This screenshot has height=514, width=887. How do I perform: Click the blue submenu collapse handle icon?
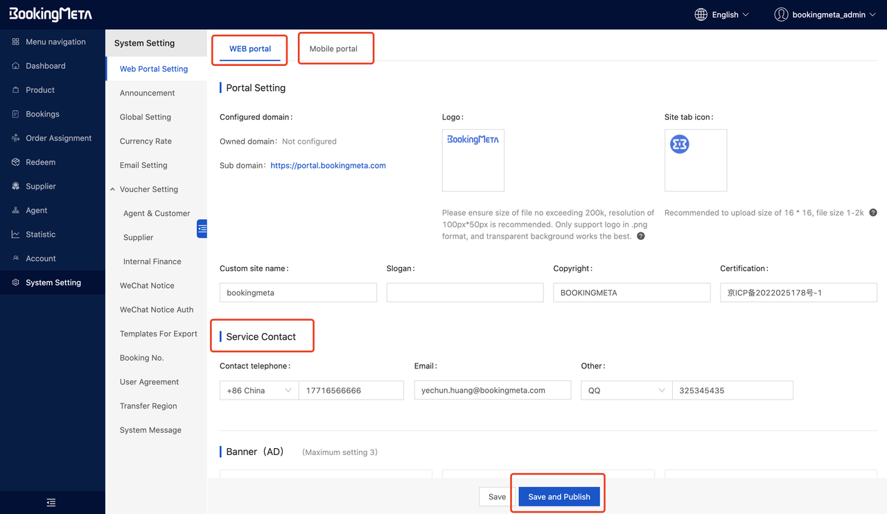[202, 229]
